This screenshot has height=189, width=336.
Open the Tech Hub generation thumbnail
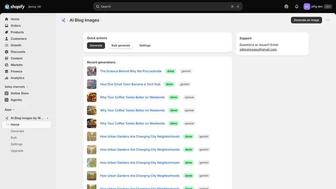point(92,84)
